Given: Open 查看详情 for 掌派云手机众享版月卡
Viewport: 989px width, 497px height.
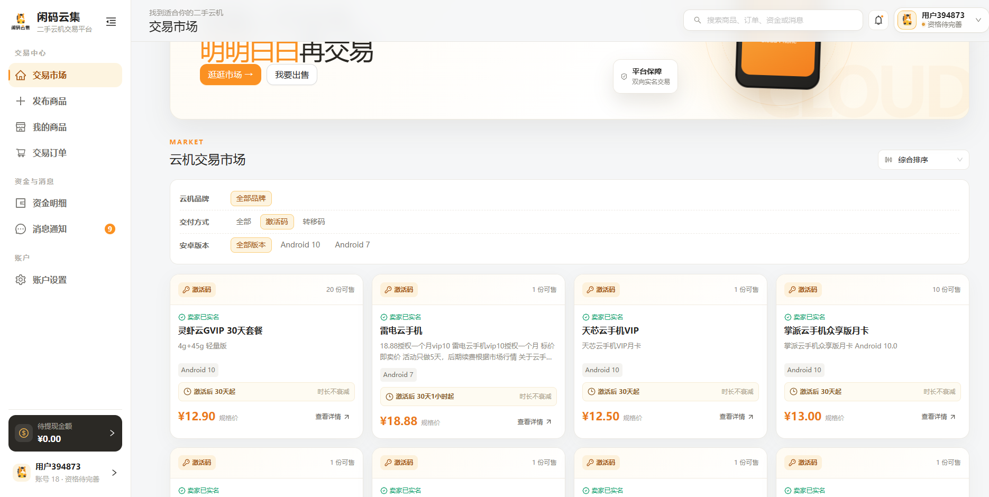Looking at the screenshot, I should point(939,417).
